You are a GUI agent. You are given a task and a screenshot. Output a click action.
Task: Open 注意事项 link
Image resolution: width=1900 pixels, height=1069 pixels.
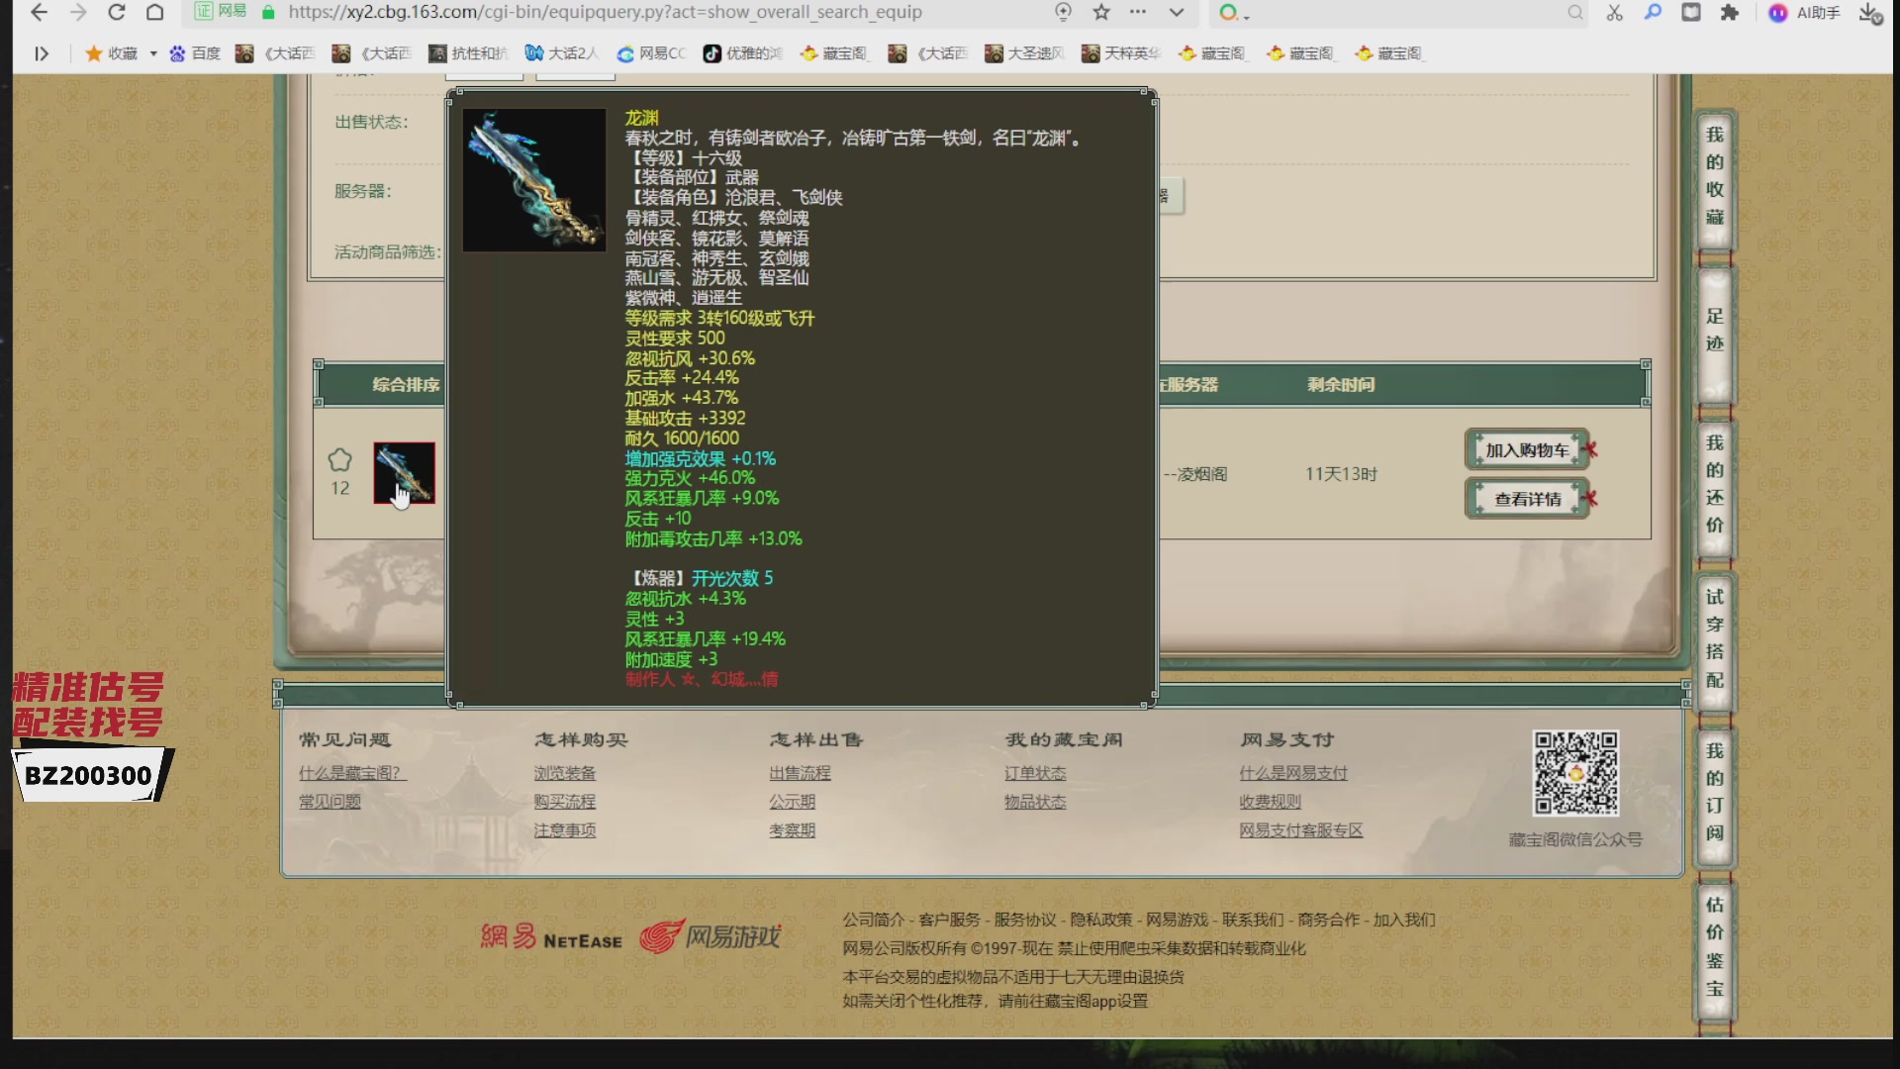click(x=564, y=830)
